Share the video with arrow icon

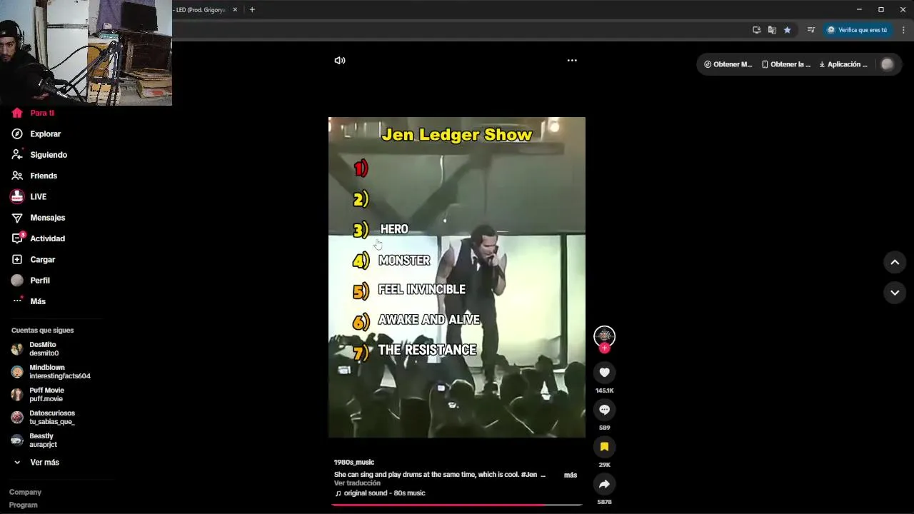click(604, 484)
